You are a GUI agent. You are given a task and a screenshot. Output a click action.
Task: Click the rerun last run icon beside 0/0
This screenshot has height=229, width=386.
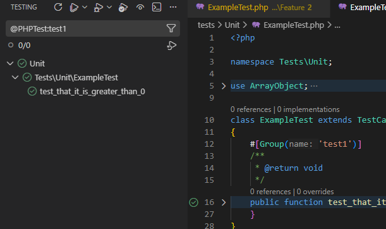(x=172, y=46)
